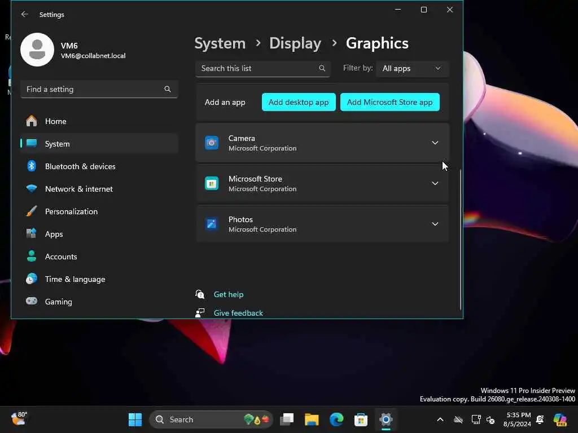Click the cloud sync tray icon

[458, 419]
